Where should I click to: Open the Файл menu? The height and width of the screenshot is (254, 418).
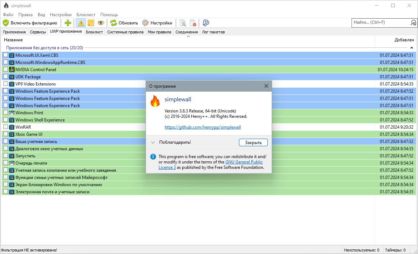(8, 15)
